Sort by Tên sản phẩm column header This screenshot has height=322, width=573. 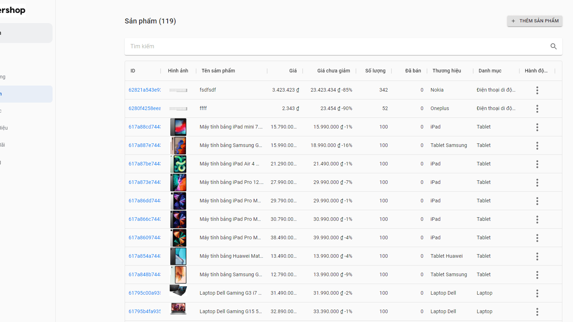218,71
